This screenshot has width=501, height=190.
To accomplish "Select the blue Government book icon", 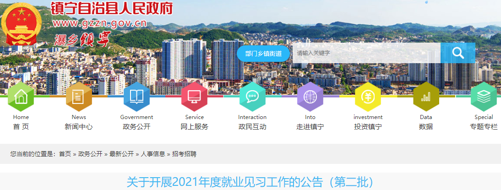I will click(x=136, y=97).
